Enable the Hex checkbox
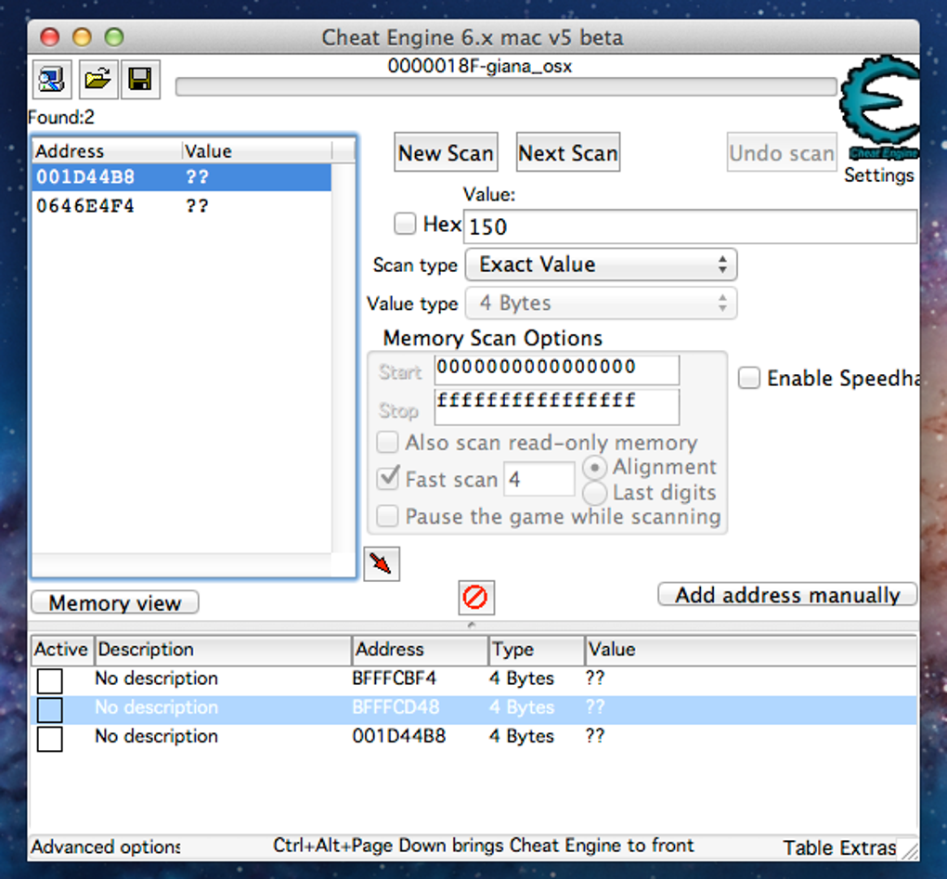Screen dimensions: 947x879 405,224
